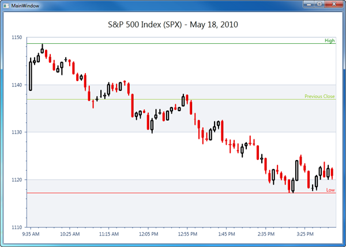Click the Previous Close line label
Image resolution: width=346 pixels, height=247 pixels.
point(319,96)
